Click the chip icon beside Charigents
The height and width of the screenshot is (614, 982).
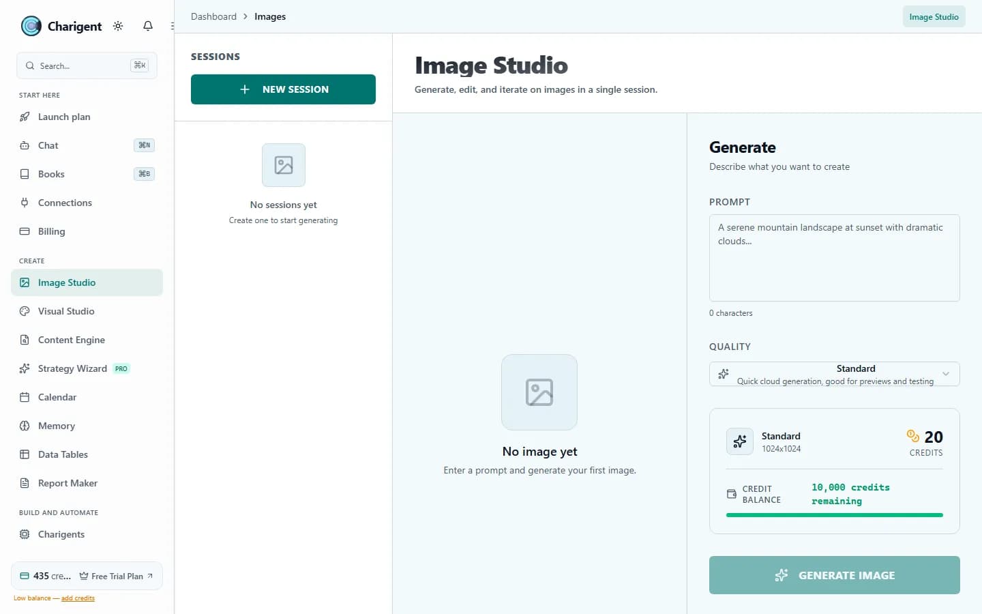pos(25,534)
